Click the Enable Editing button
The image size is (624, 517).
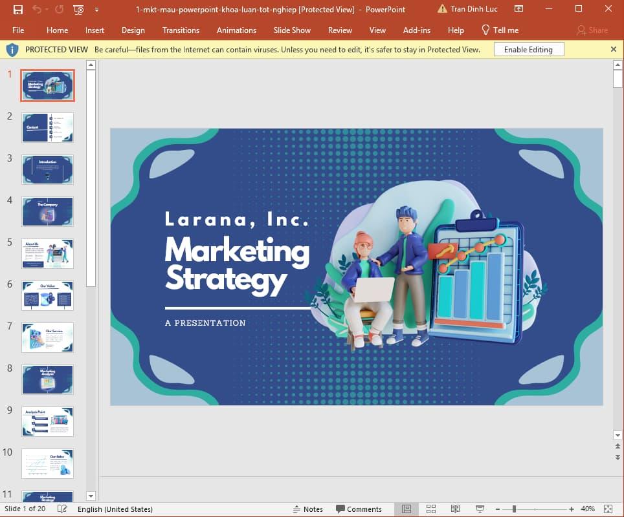(528, 49)
